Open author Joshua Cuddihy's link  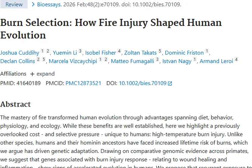tap(19, 53)
